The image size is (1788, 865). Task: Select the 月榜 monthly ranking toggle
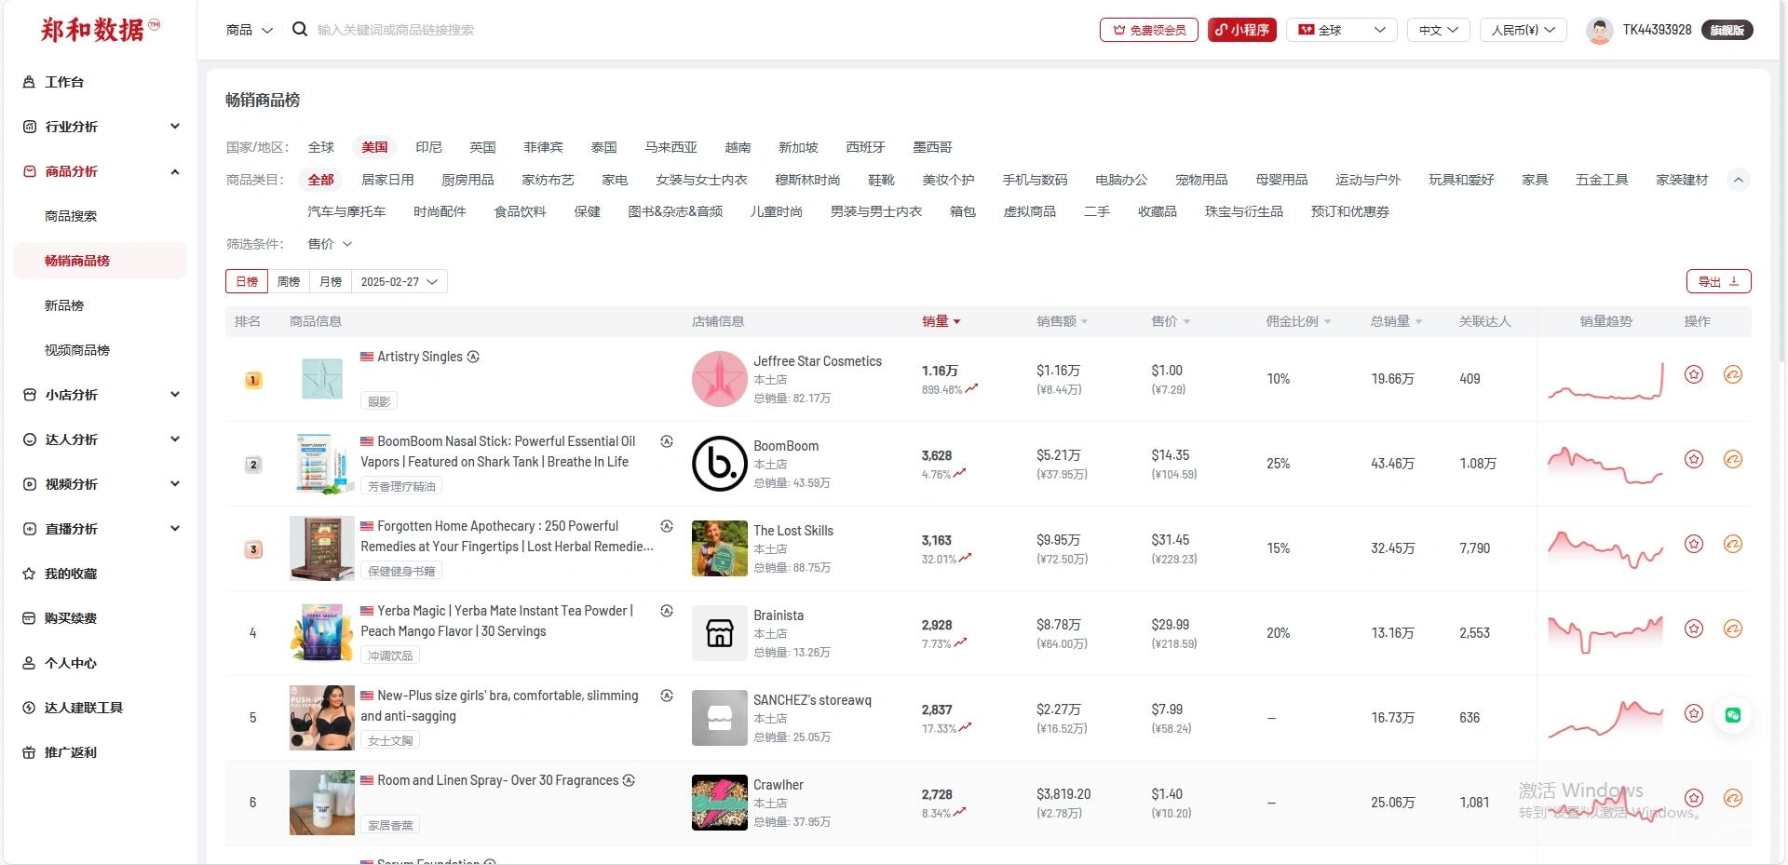(331, 281)
